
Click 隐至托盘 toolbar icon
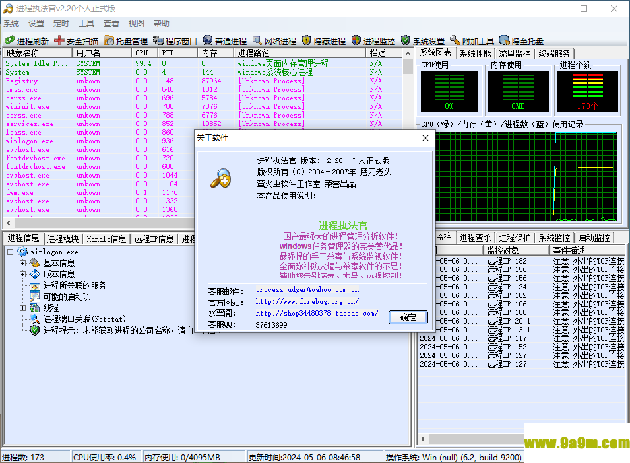tap(504, 40)
